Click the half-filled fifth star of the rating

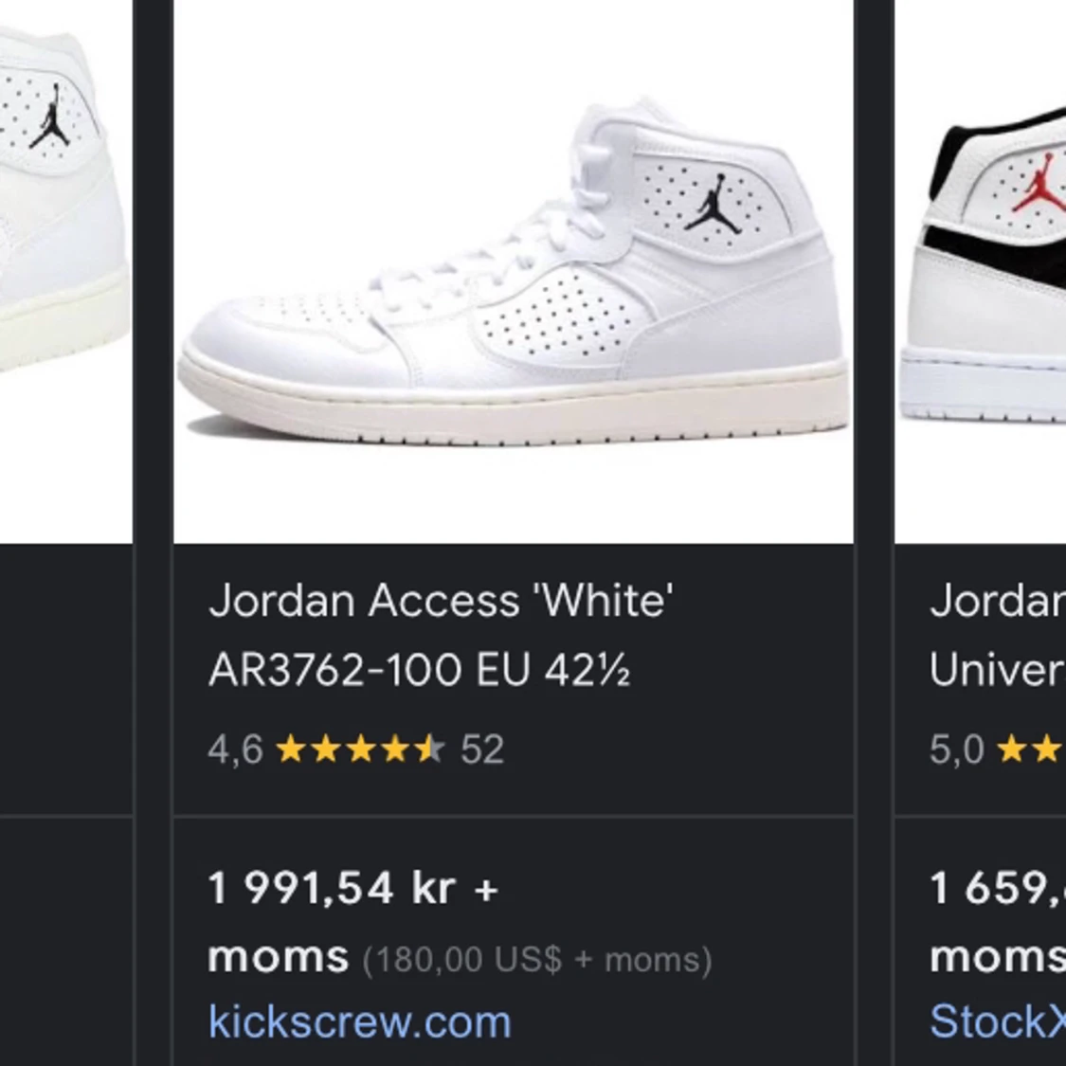pos(428,750)
